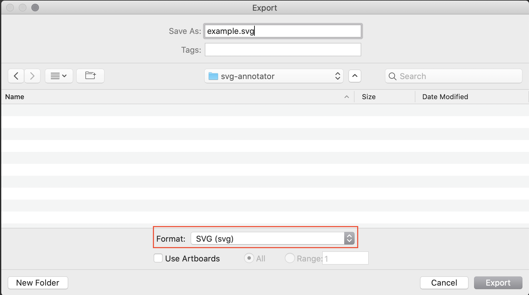The height and width of the screenshot is (295, 529).
Task: Click the magnifying glass search icon
Action: pyautogui.click(x=393, y=76)
